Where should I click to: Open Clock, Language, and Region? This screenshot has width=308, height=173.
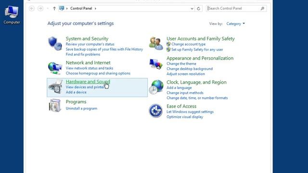196,82
